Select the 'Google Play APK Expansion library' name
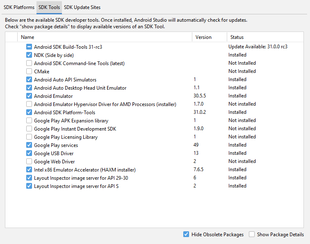The width and height of the screenshot is (310, 244). [x=71, y=121]
